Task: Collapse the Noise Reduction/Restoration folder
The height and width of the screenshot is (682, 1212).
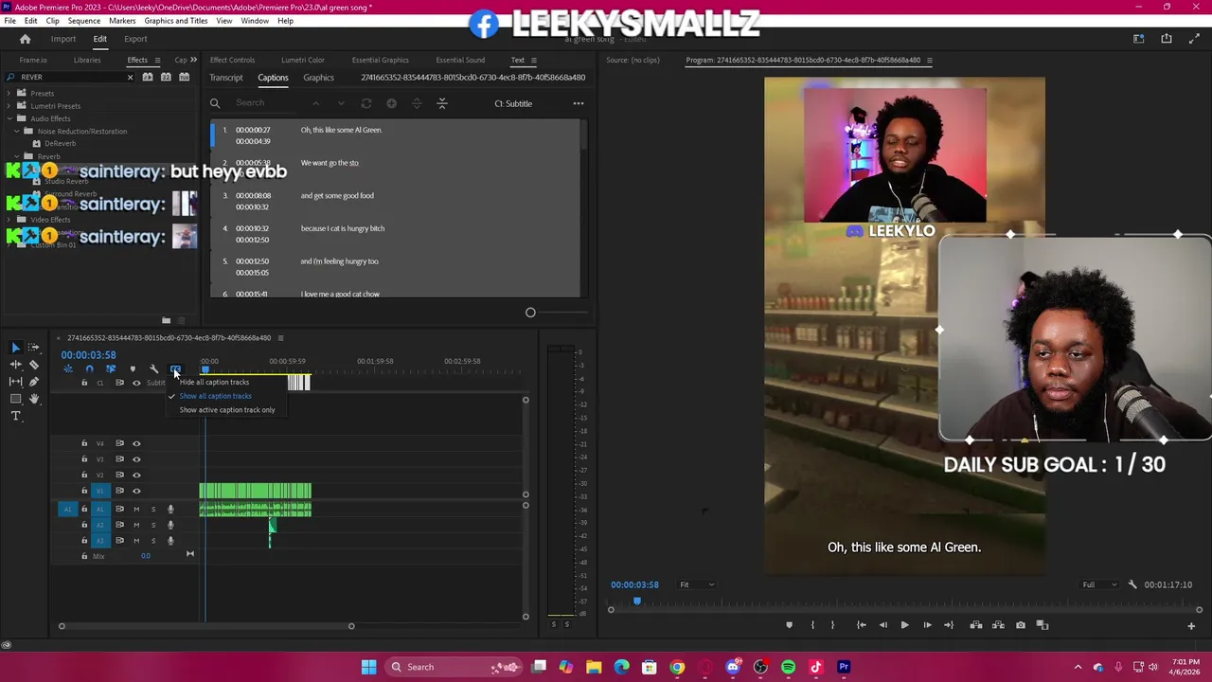Action: (16, 131)
